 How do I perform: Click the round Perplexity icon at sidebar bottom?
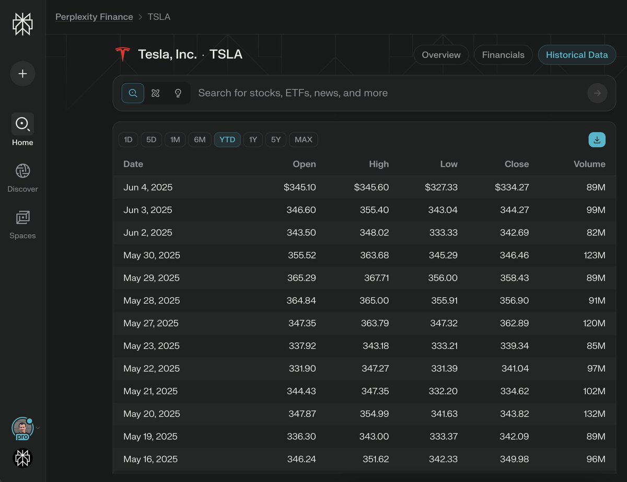[x=22, y=458]
